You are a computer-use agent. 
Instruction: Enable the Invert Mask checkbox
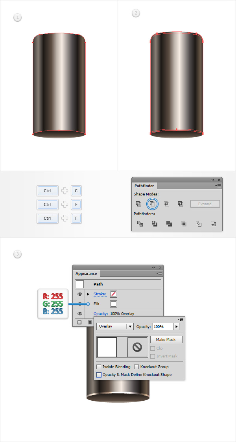coord(153,356)
